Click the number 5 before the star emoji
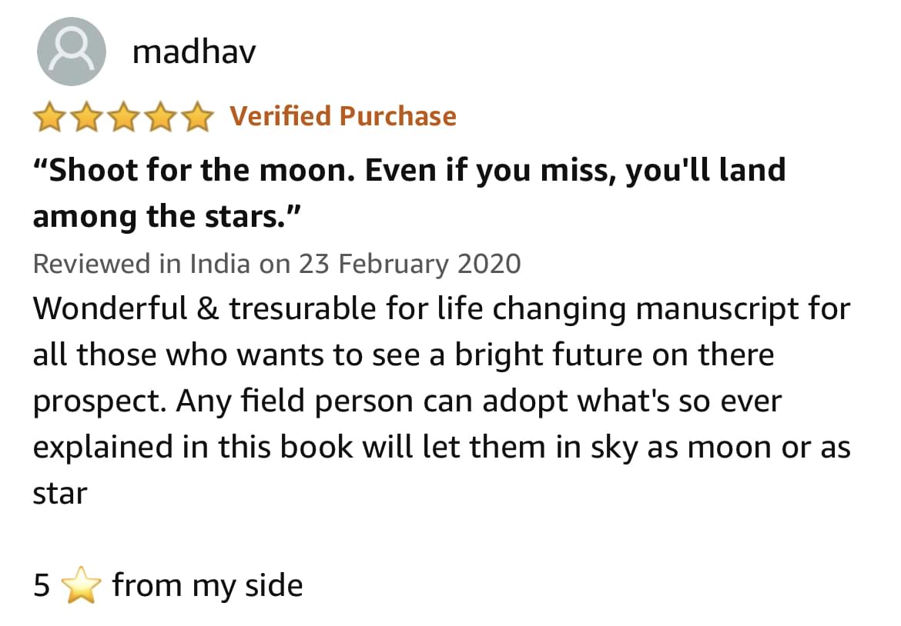The image size is (901, 626). coord(42,586)
